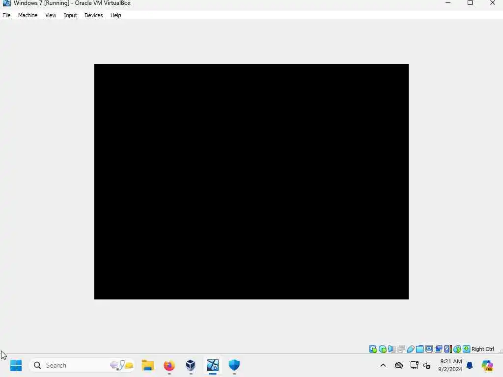
Task: Select the running Windows 7 VM taskbar icon
Action: coord(212,365)
